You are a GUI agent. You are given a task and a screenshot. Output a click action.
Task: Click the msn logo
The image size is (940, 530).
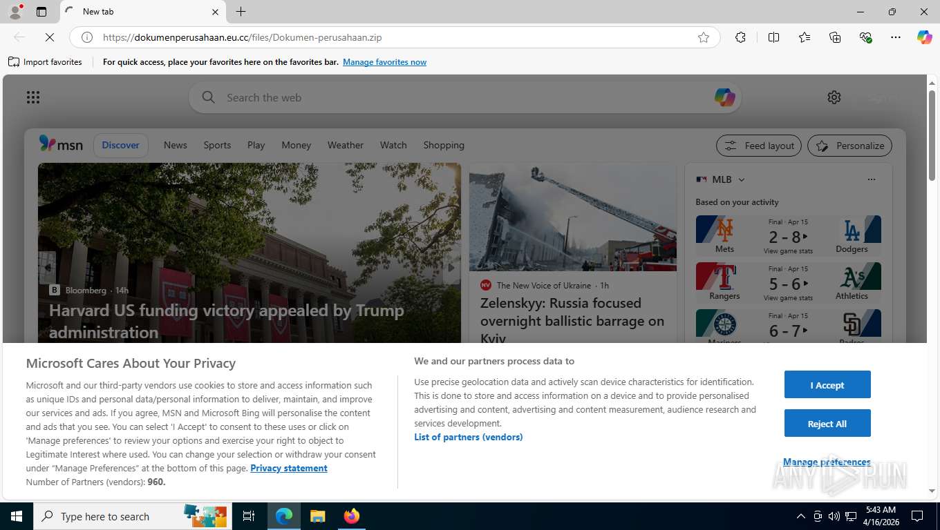point(61,144)
